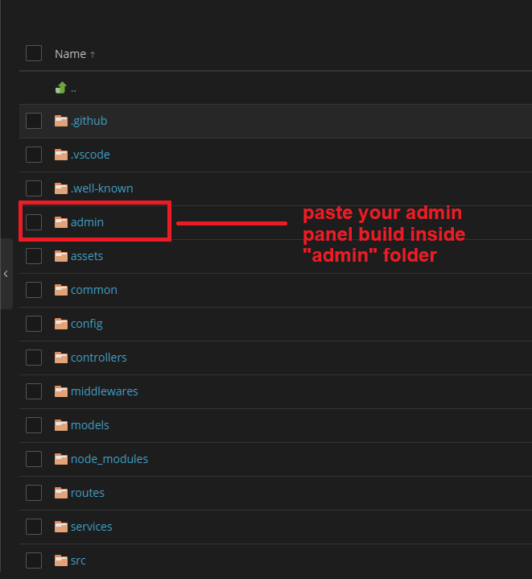532x579 pixels.
Task: Tick the assets folder checkbox
Action: pyautogui.click(x=34, y=256)
